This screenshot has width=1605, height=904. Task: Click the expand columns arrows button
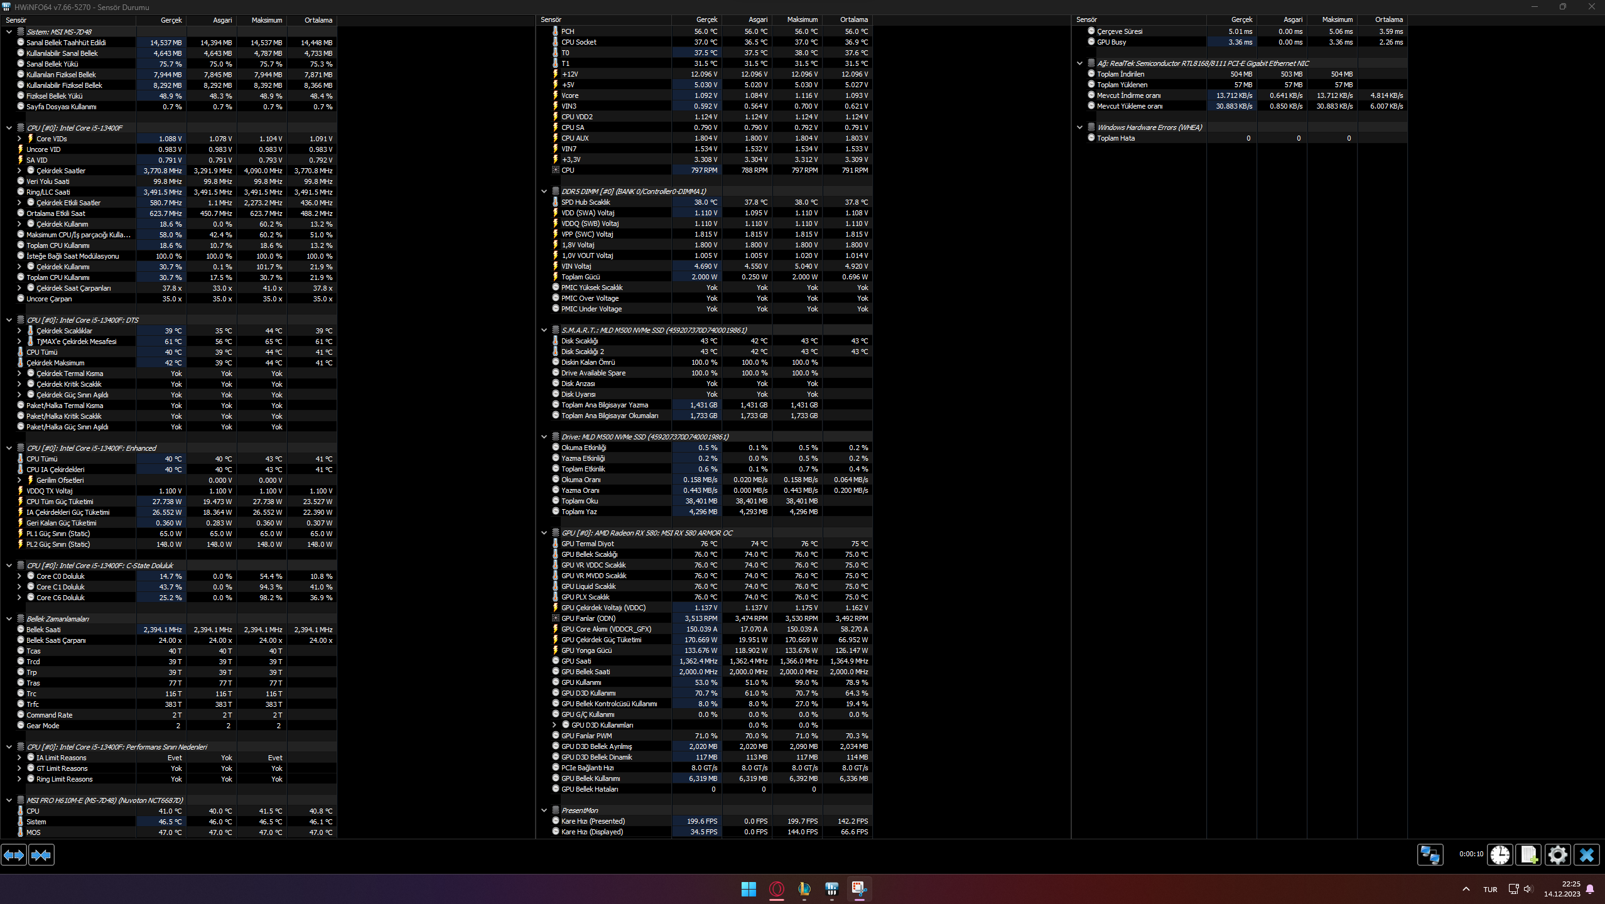pyautogui.click(x=14, y=855)
